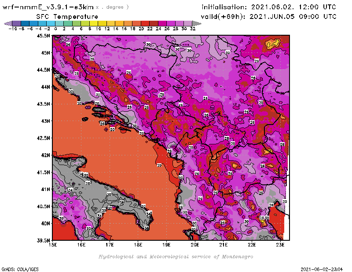Pick the green 2 to 4 legend swatch
Viewport: 352px width, 272px height.
68,23
